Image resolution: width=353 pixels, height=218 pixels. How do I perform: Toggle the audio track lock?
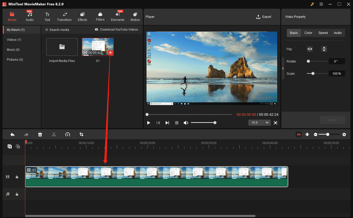17,194
